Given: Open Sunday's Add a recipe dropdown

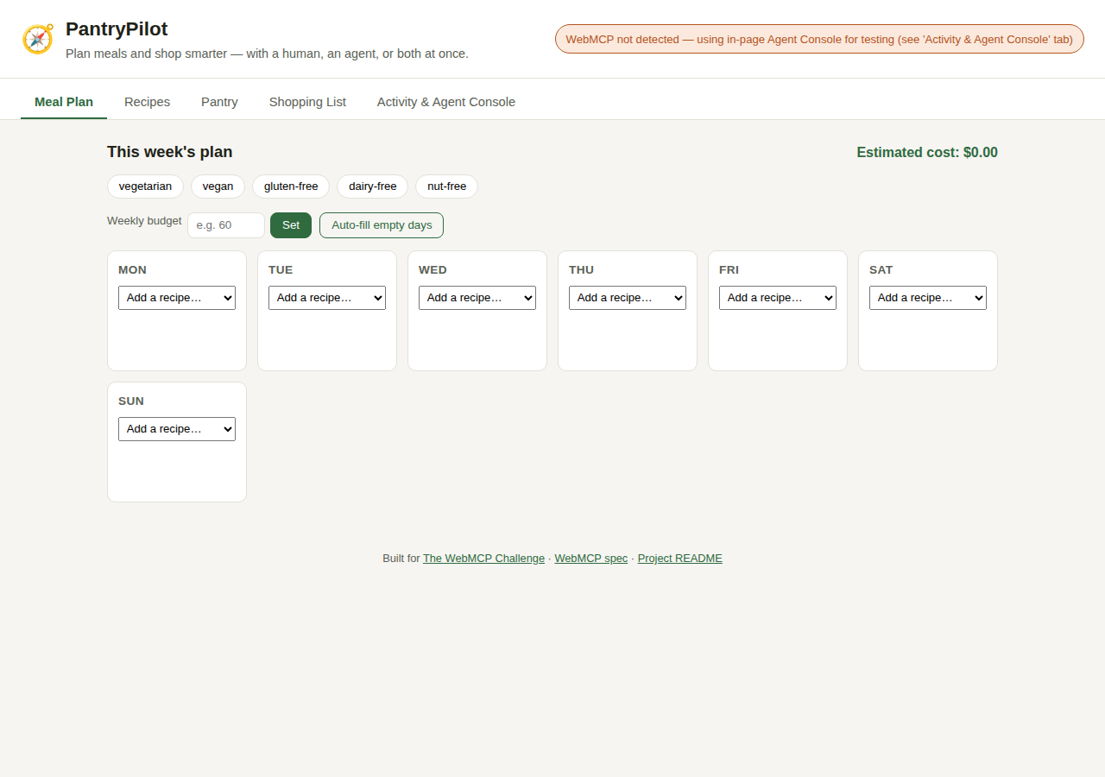Looking at the screenshot, I should pyautogui.click(x=177, y=429).
